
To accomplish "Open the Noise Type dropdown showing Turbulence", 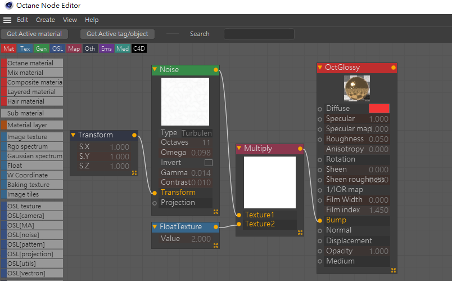I will point(197,133).
